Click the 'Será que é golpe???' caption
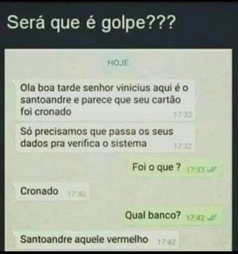This screenshot has height=254, width=238. [91, 22]
